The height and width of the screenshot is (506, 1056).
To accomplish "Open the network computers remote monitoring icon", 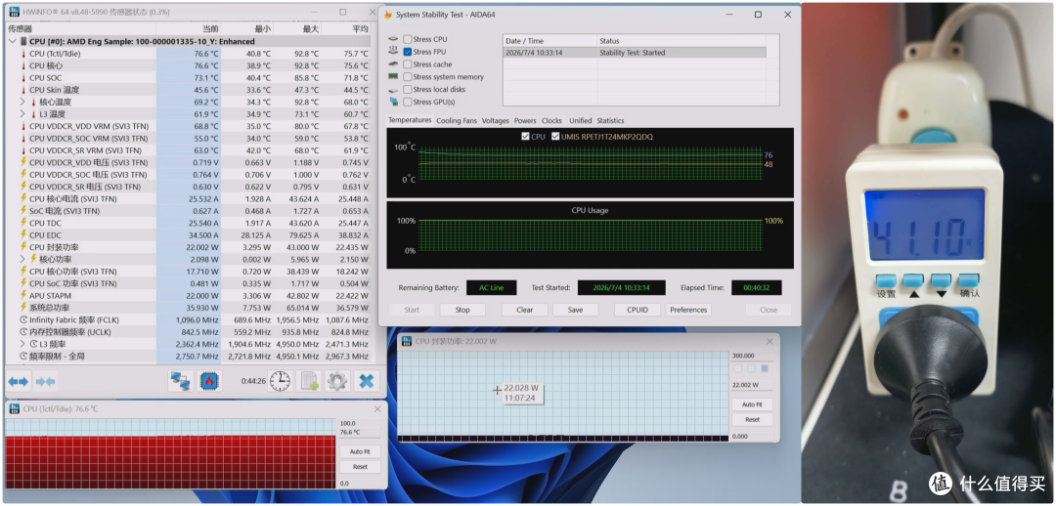I will [180, 381].
